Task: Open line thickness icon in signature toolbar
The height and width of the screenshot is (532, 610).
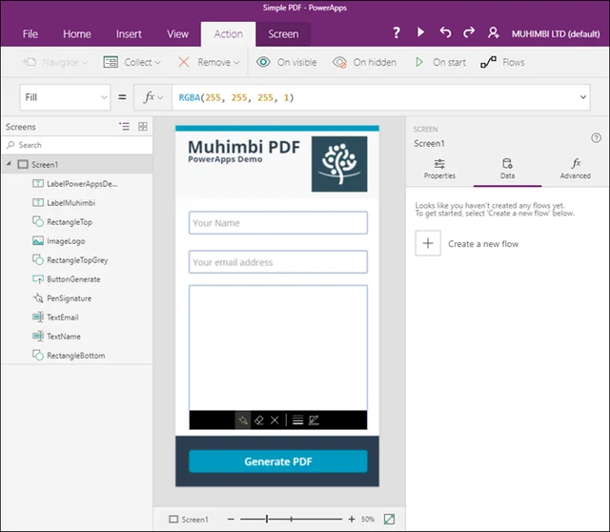Action: pyautogui.click(x=297, y=419)
